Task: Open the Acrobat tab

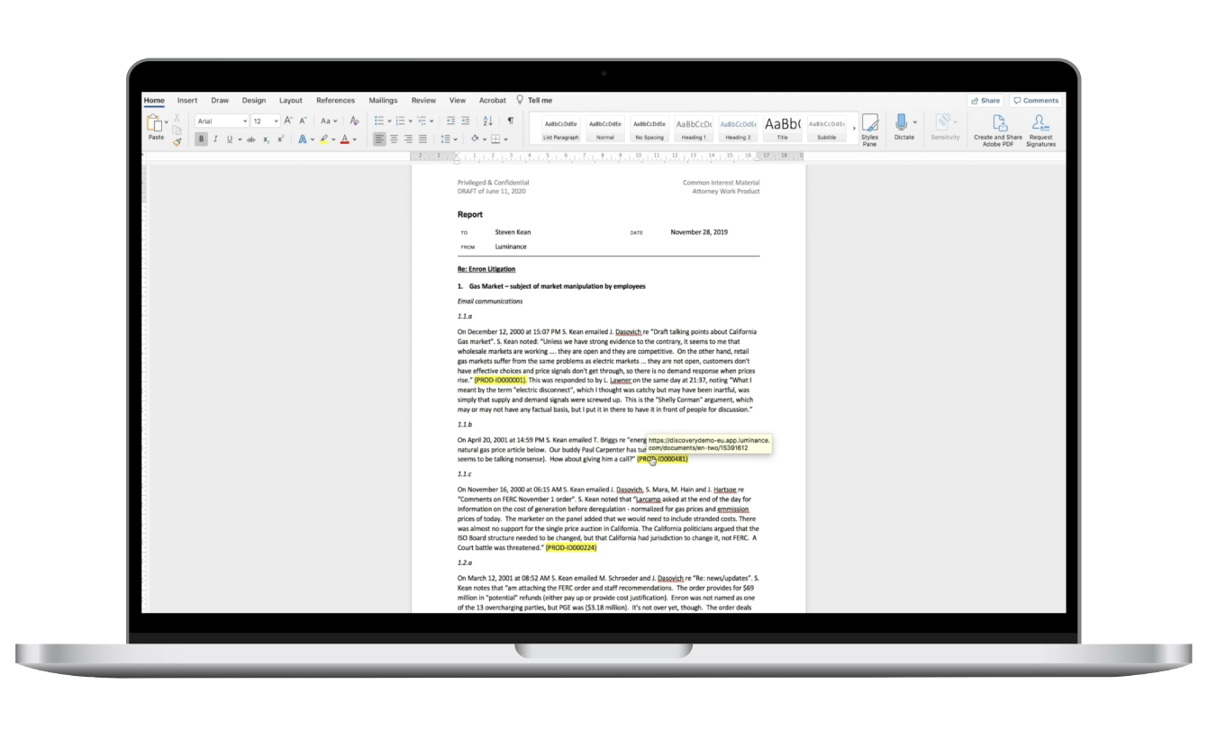Action: click(x=493, y=101)
